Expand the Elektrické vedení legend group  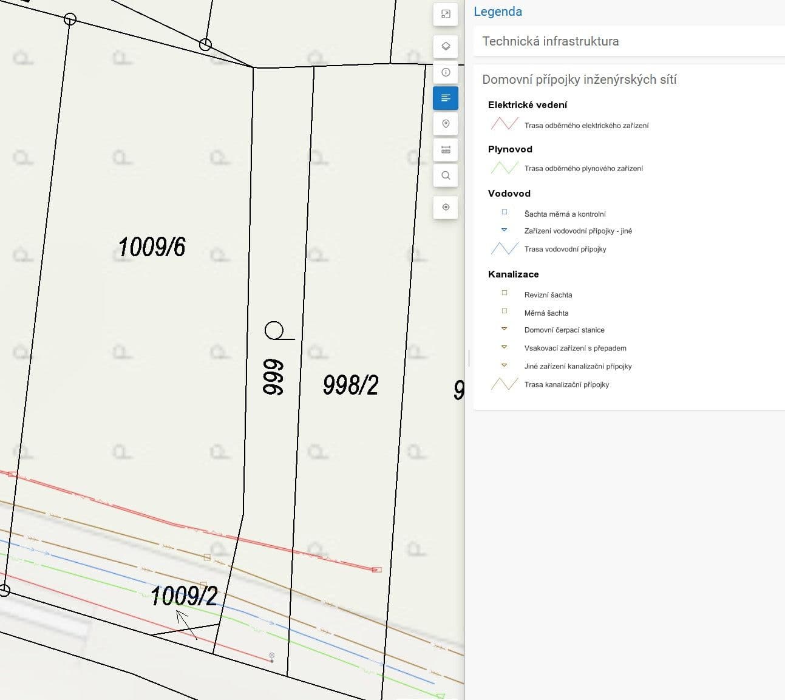(x=528, y=104)
